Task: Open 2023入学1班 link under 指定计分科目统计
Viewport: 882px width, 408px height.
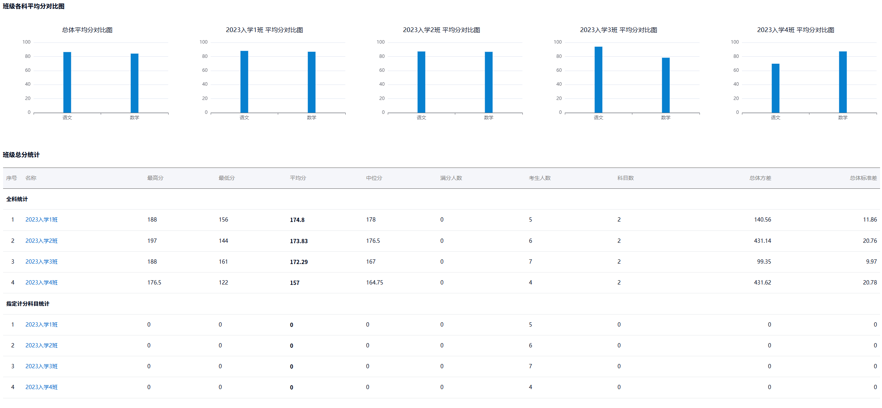Action: [42, 325]
